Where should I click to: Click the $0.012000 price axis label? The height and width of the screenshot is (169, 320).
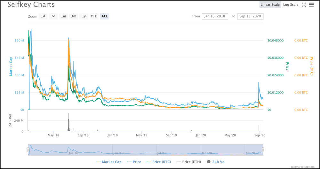coord(275,92)
